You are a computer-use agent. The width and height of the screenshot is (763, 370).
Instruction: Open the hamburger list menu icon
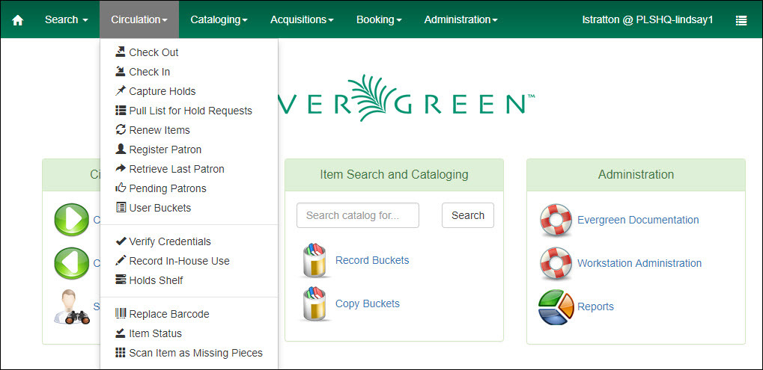point(741,20)
